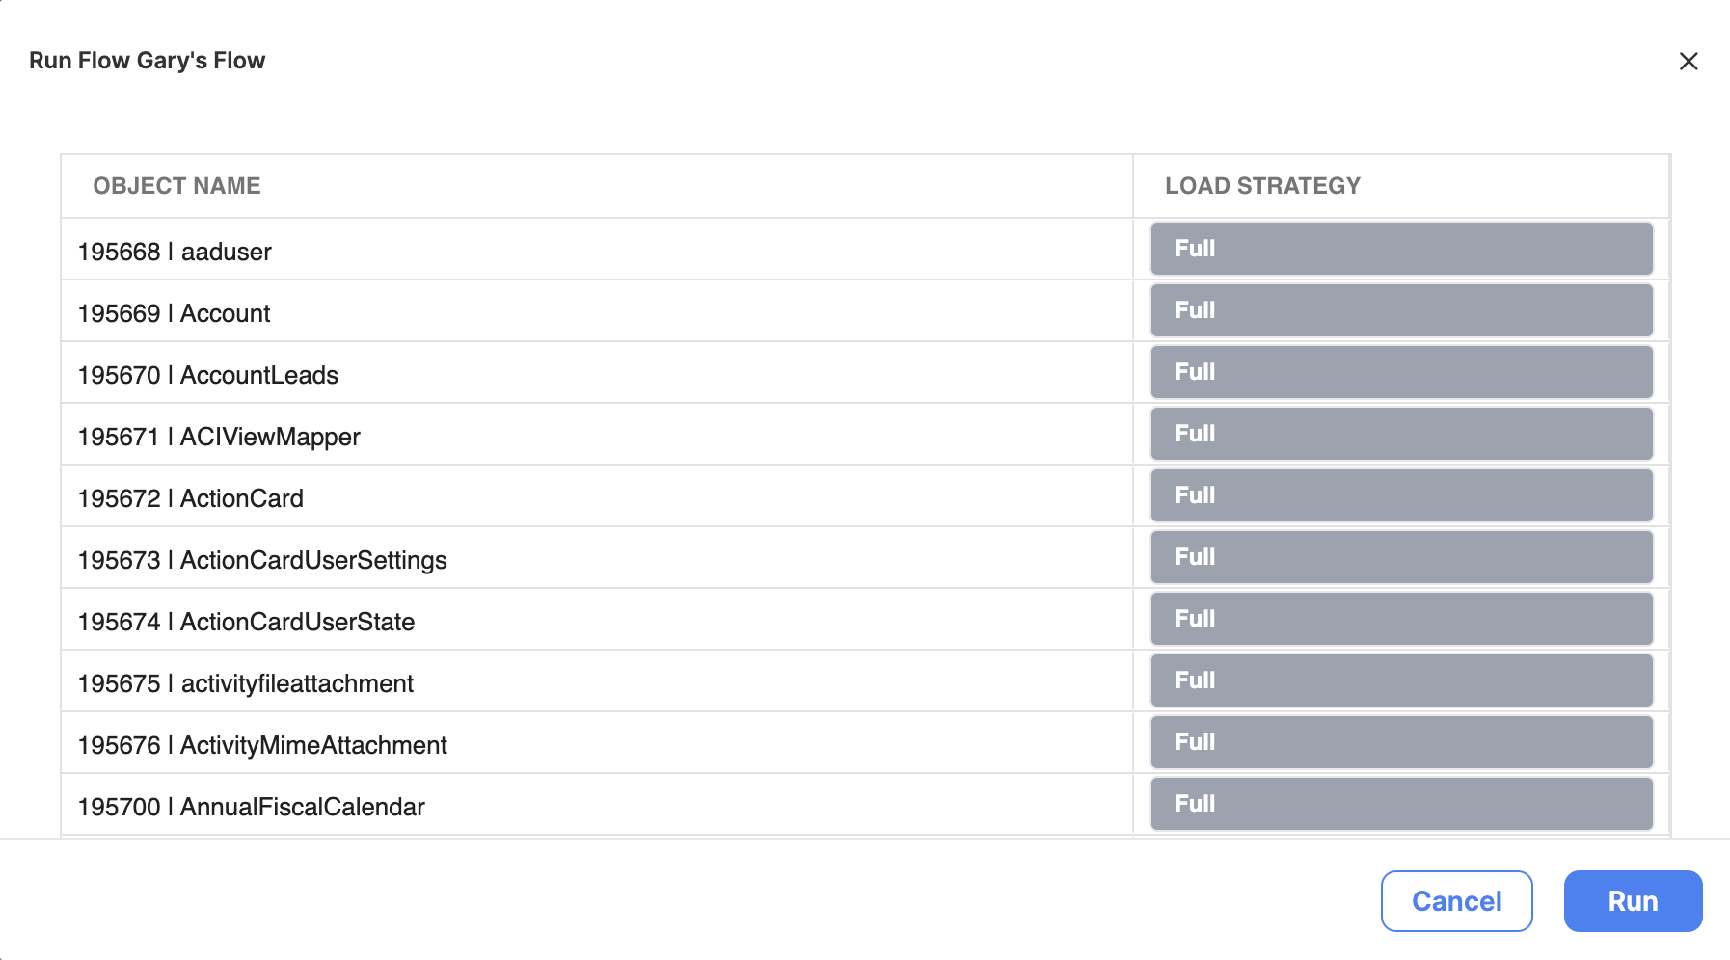Open ActivityMimeAttachment load strategy dropdown
Image resolution: width=1730 pixels, height=960 pixels.
pyautogui.click(x=1401, y=742)
